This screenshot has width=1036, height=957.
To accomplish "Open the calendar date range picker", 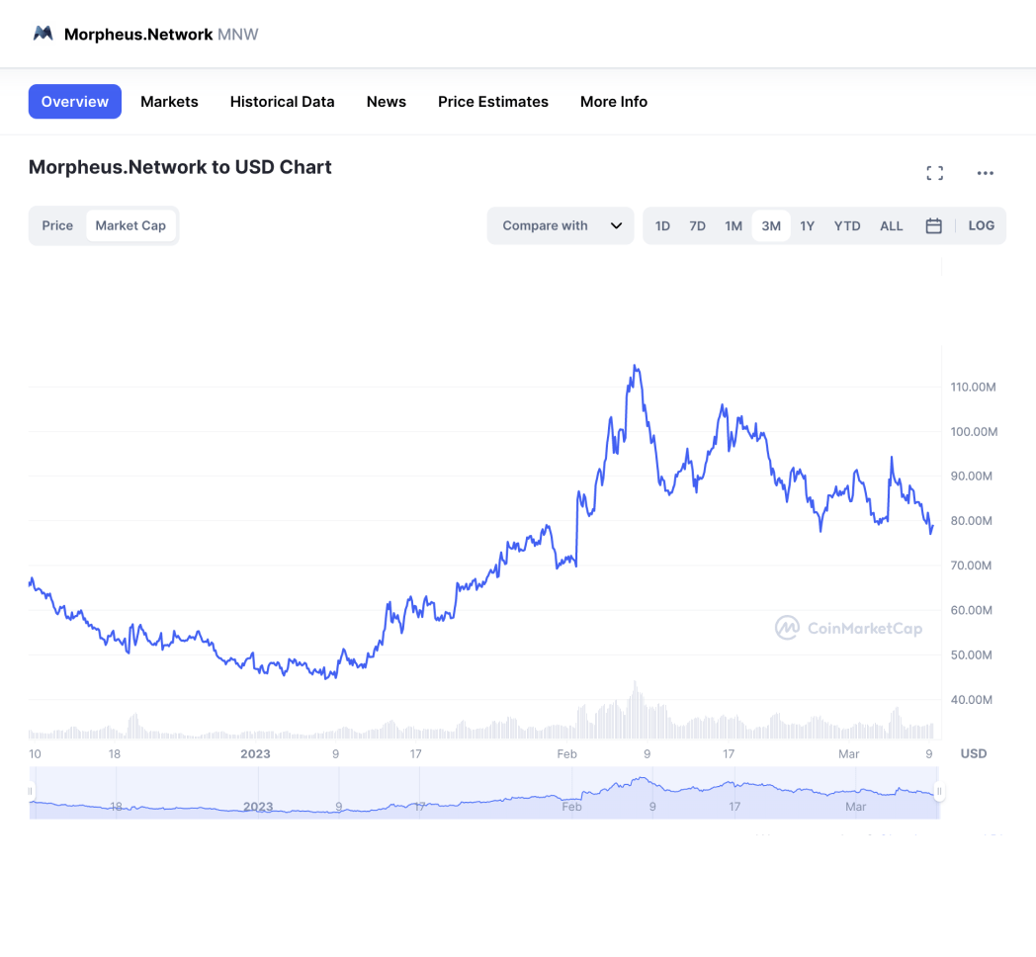I will [x=933, y=226].
